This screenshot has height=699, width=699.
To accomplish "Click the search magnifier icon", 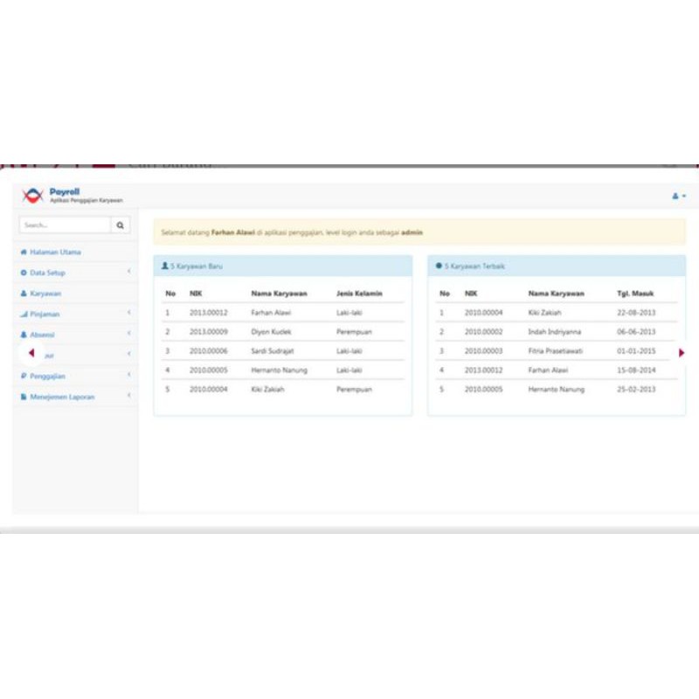I will pyautogui.click(x=120, y=225).
